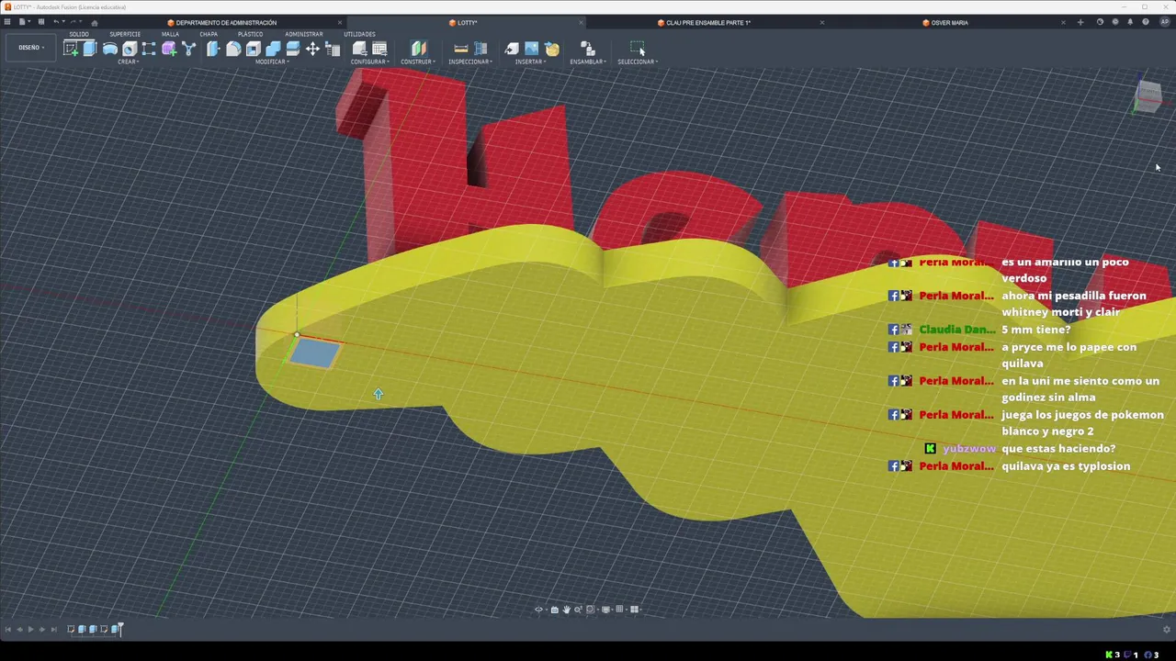
Task: Click the Fit view icon
Action: pyautogui.click(x=591, y=610)
